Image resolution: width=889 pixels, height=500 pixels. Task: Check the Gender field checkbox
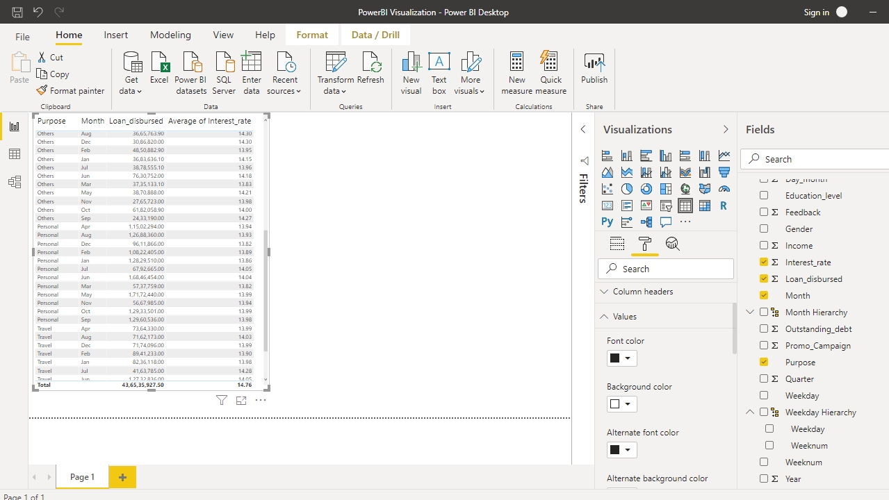click(764, 229)
